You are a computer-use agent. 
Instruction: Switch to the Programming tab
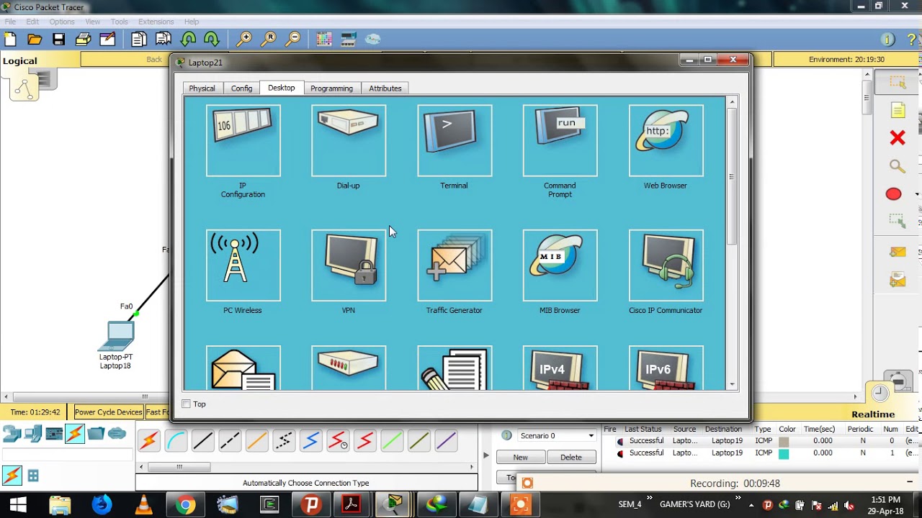point(332,88)
